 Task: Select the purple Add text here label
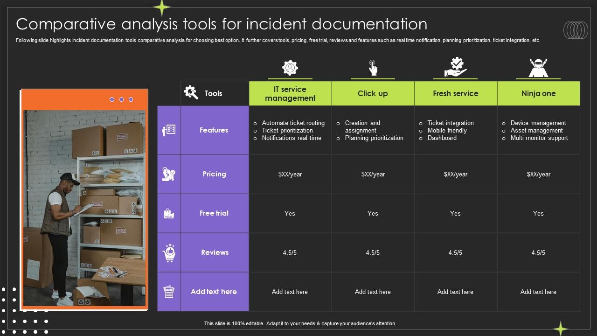(214, 292)
